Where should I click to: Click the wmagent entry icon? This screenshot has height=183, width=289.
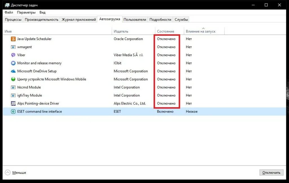pyautogui.click(x=13, y=47)
